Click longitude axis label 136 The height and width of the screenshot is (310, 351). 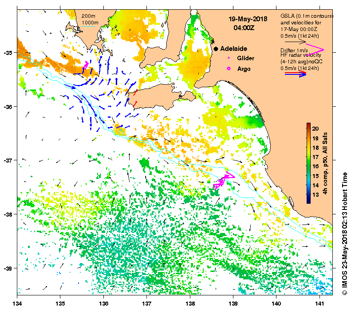(104, 303)
